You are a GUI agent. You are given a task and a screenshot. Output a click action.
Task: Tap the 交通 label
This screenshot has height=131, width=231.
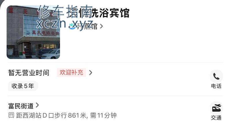click(x=216, y=118)
